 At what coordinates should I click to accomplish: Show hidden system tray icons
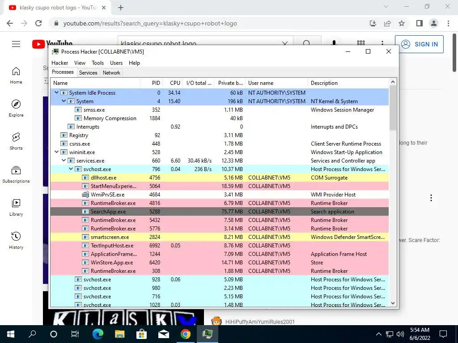378,334
